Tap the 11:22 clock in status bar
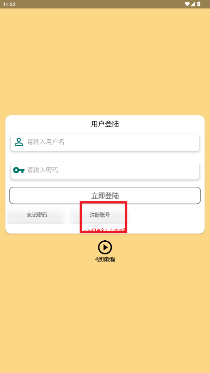 click(9, 4)
